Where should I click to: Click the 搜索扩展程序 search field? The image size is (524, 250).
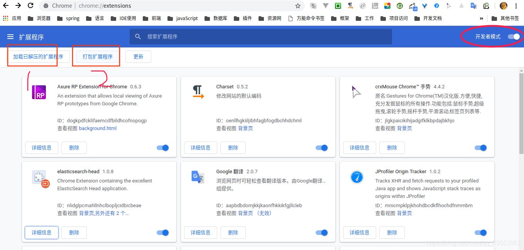coord(261,37)
